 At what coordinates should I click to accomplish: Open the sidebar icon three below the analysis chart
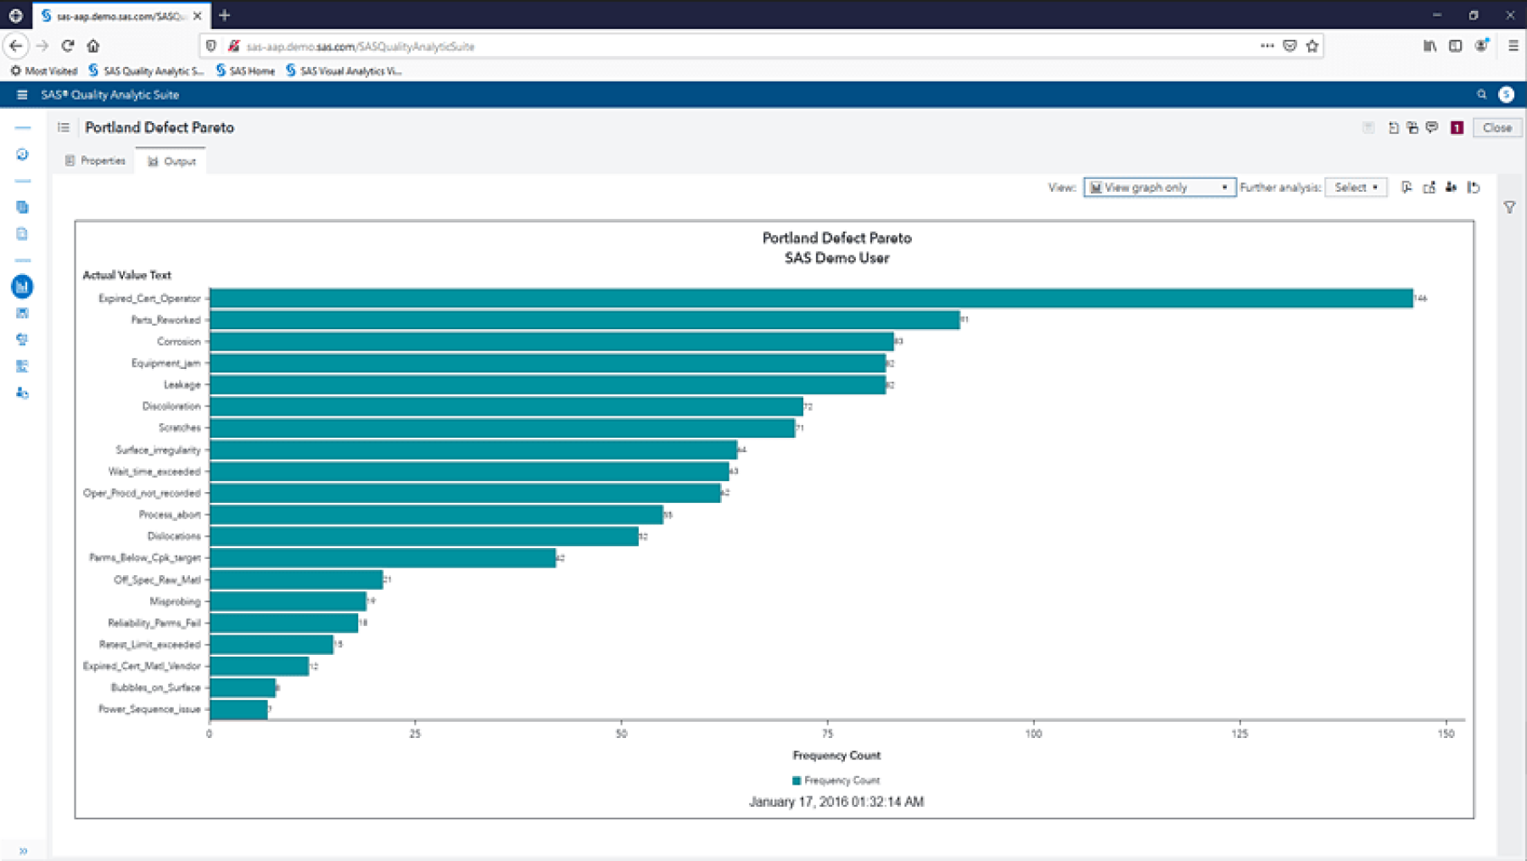22,366
